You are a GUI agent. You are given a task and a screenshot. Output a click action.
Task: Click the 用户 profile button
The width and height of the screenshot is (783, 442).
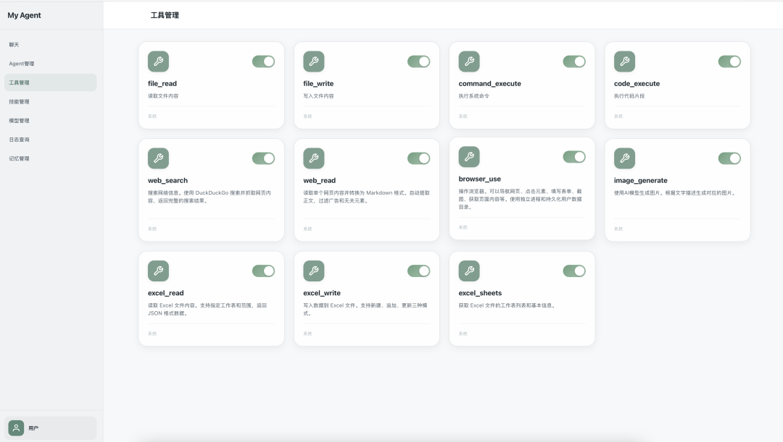point(51,428)
